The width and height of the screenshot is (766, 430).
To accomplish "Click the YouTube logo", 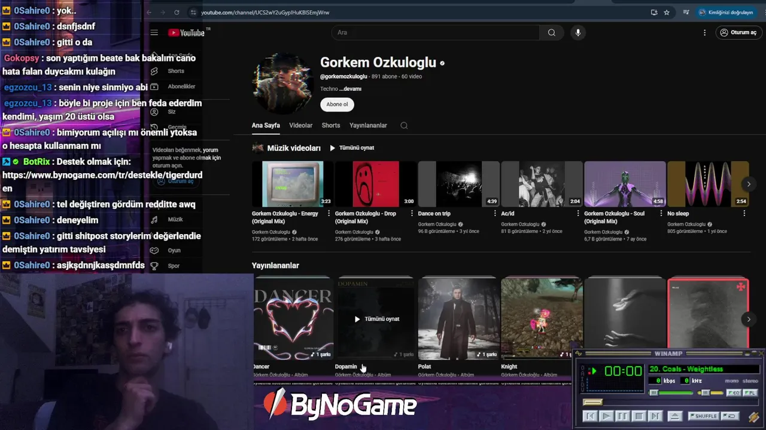I will (186, 33).
